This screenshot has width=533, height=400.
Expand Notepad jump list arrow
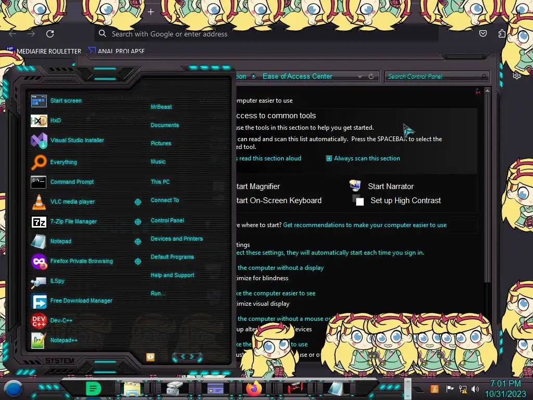pos(137,242)
